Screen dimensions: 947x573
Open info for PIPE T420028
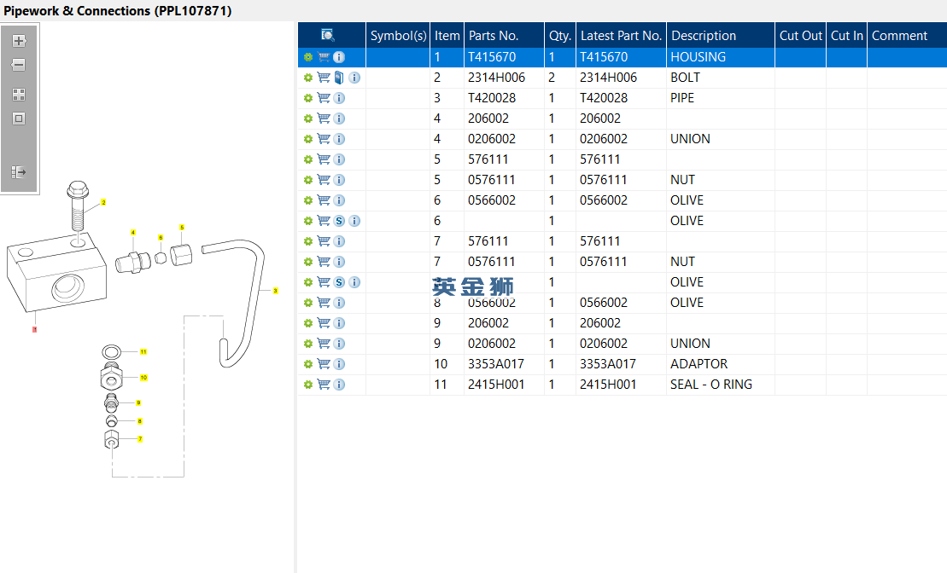pos(339,98)
